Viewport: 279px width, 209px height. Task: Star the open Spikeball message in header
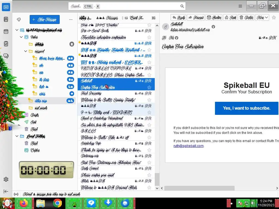click(x=274, y=17)
